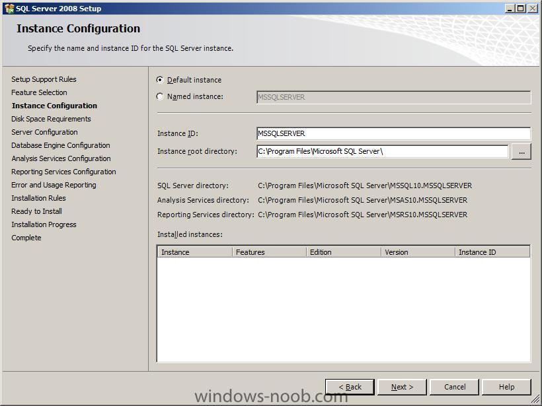Maximize the SQL Server 2008 Setup window
542x406 pixels.
(x=520, y=9)
